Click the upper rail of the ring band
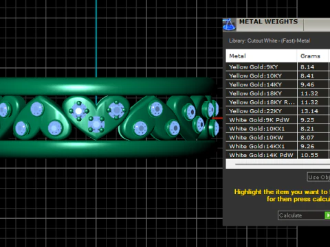Image resolution: width=330 pixels, height=247 pixels. pyautogui.click(x=108, y=86)
